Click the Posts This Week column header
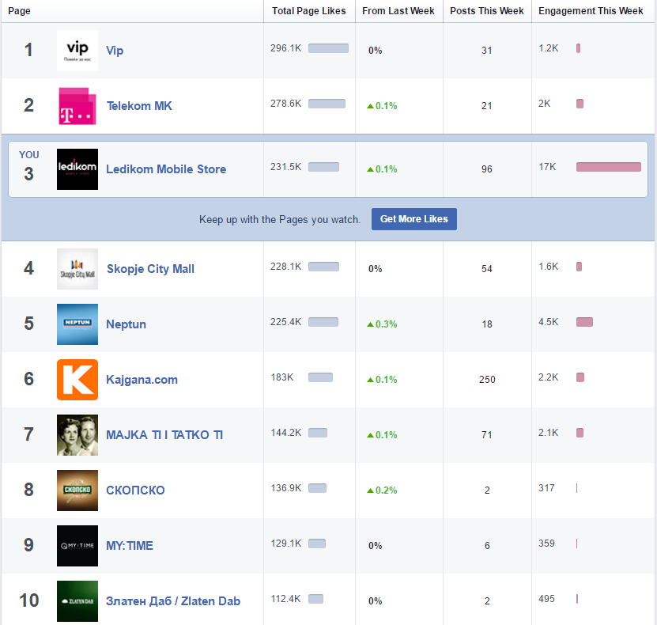Screen dimensions: 657x625 pyautogui.click(x=487, y=11)
